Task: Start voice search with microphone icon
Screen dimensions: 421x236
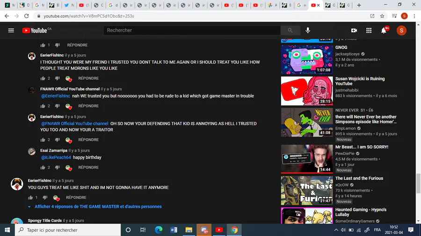Action: (308, 30)
